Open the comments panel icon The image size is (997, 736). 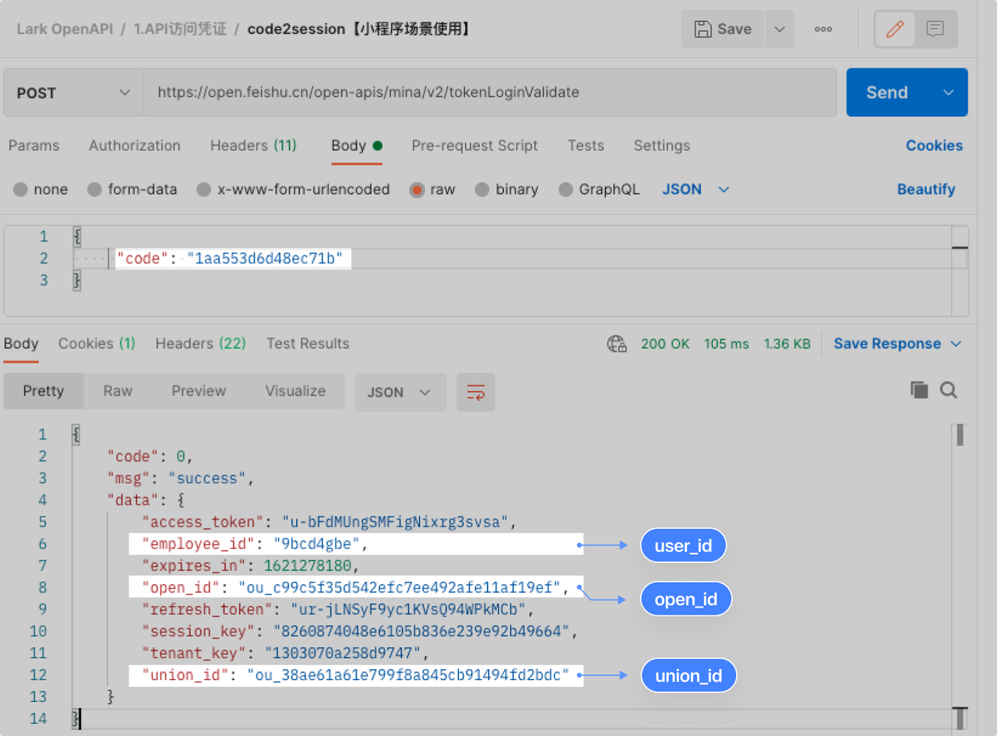(x=935, y=30)
